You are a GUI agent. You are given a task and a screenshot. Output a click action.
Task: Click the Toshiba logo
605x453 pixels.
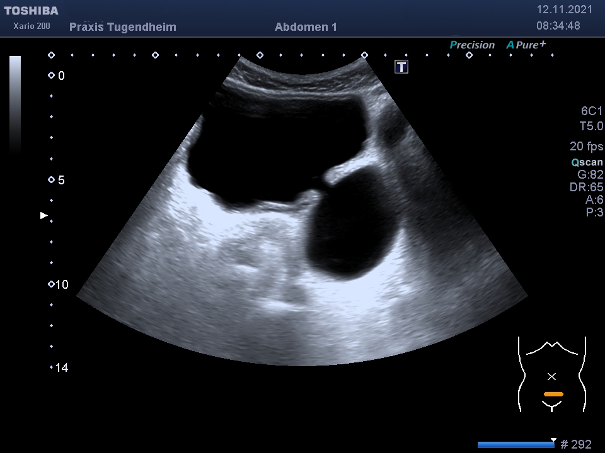point(32,11)
